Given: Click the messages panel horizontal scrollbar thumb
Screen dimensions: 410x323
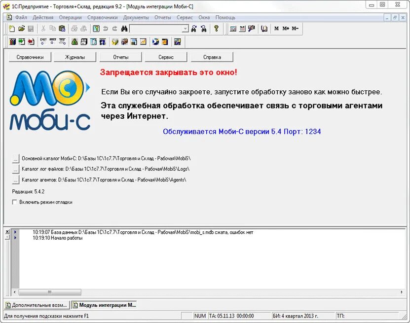Looking at the screenshot, I should pyautogui.click(x=50, y=292).
